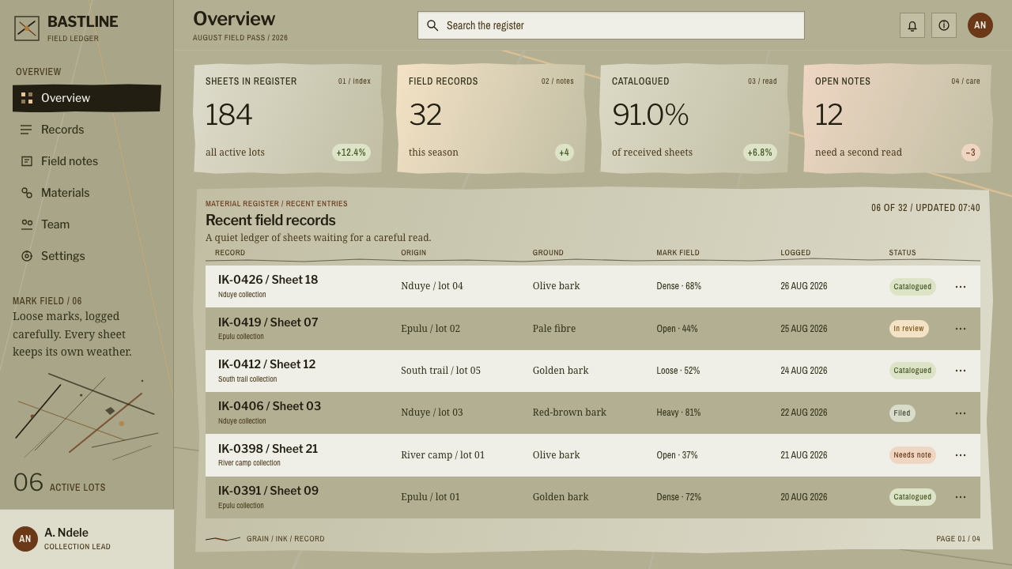1012x569 pixels.
Task: Open Field notes section
Action: point(87,161)
